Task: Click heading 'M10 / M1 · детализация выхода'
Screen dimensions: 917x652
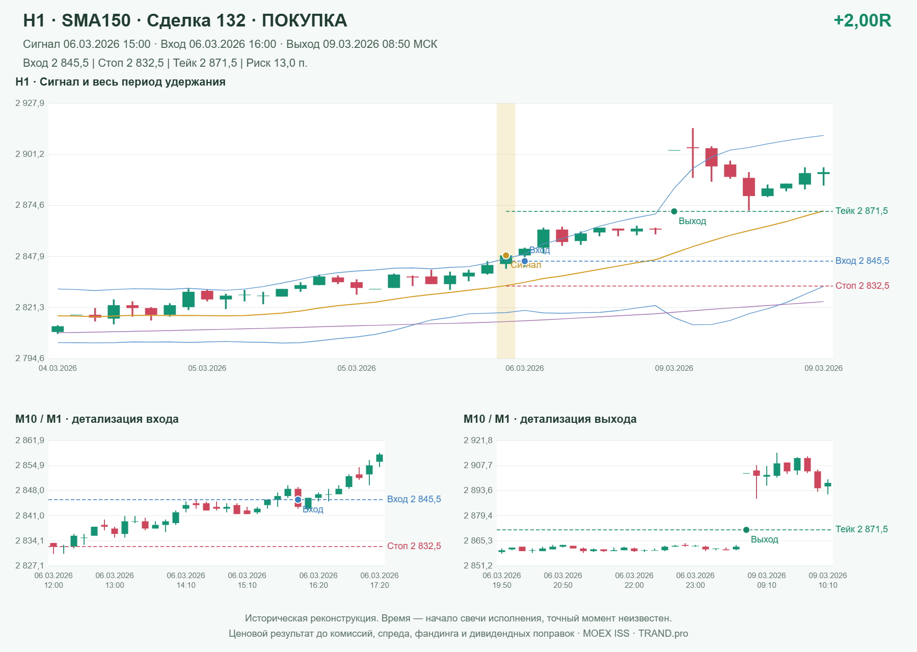Action: tap(550, 419)
